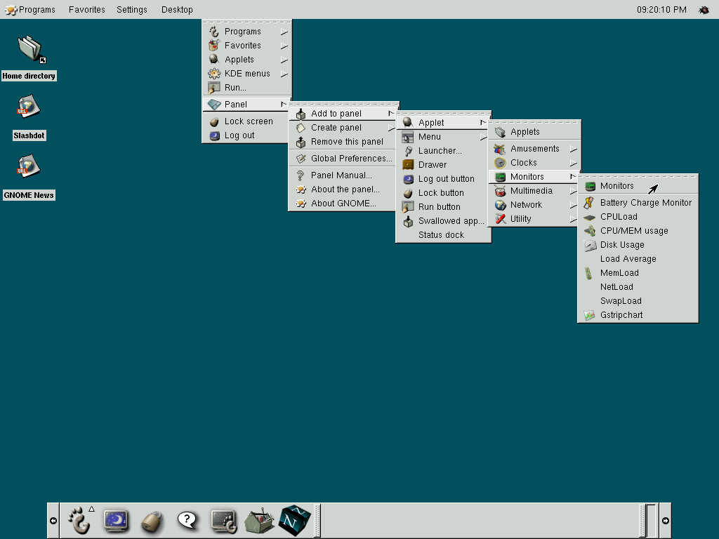Viewport: 719px width, 539px height.
Task: Open the Settings menu in the top panel
Action: pyautogui.click(x=131, y=9)
